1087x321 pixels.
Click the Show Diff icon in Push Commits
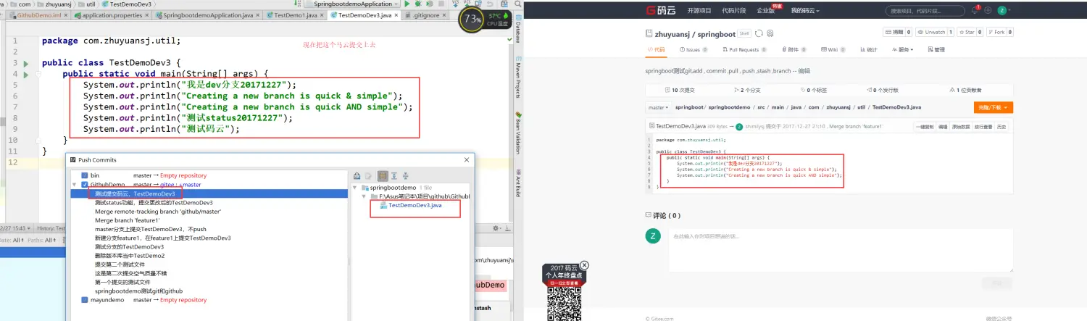[x=357, y=176]
